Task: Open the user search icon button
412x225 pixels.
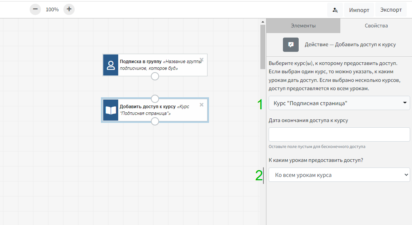Action: [x=335, y=10]
